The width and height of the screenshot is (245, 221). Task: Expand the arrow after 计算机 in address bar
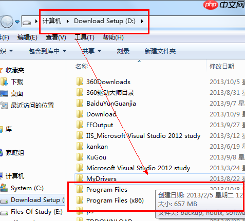tap(68, 22)
